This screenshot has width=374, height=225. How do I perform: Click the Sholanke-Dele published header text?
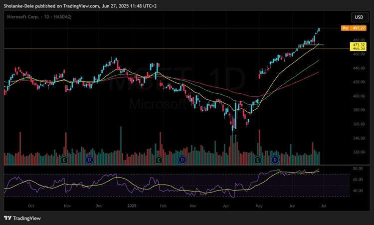pos(80,5)
